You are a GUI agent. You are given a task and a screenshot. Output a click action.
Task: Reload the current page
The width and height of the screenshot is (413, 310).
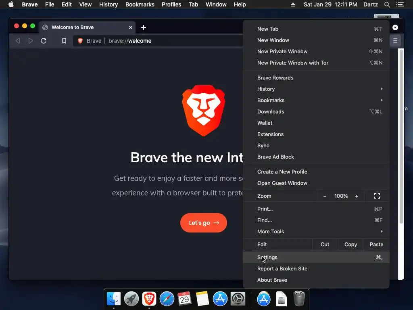(x=44, y=41)
